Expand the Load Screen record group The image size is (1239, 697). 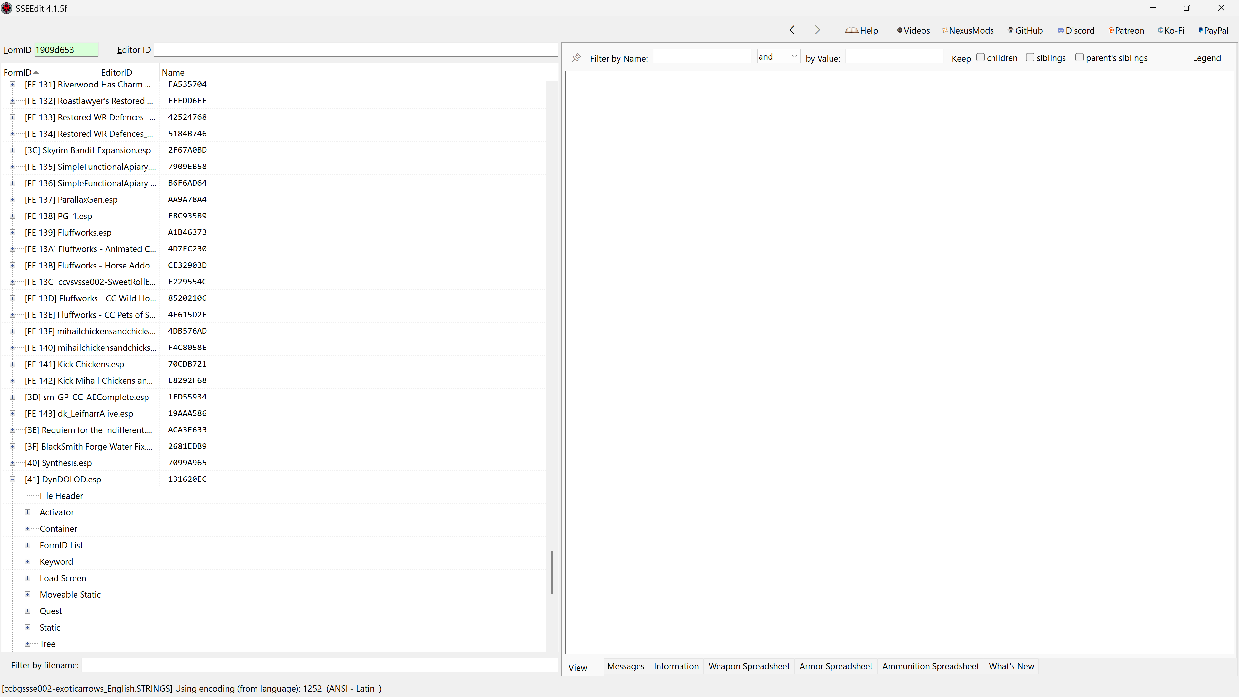(x=27, y=578)
